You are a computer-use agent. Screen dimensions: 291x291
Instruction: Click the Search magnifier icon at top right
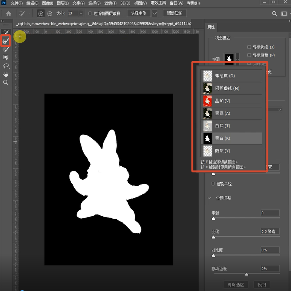click(x=274, y=14)
